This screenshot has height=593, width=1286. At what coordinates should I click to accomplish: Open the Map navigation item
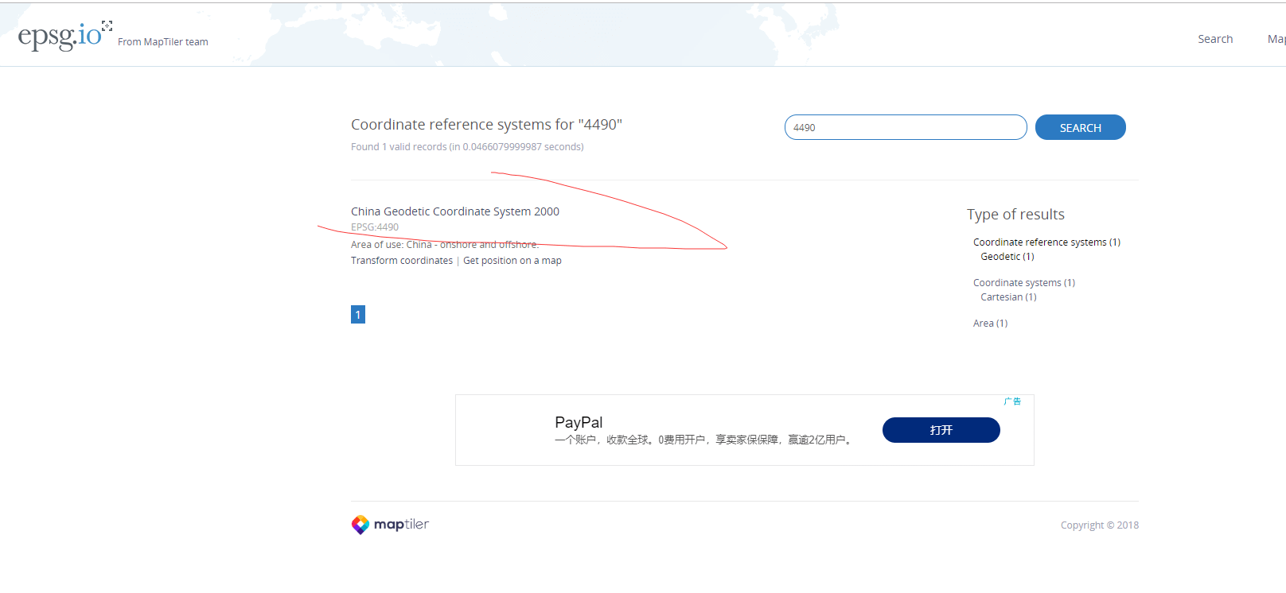(1276, 39)
